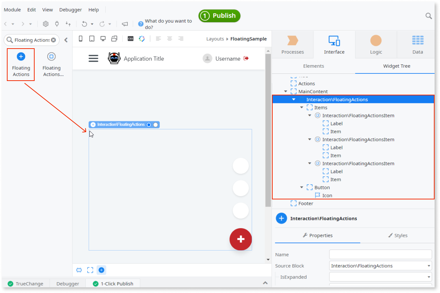Click the Name property input field

(x=380, y=254)
